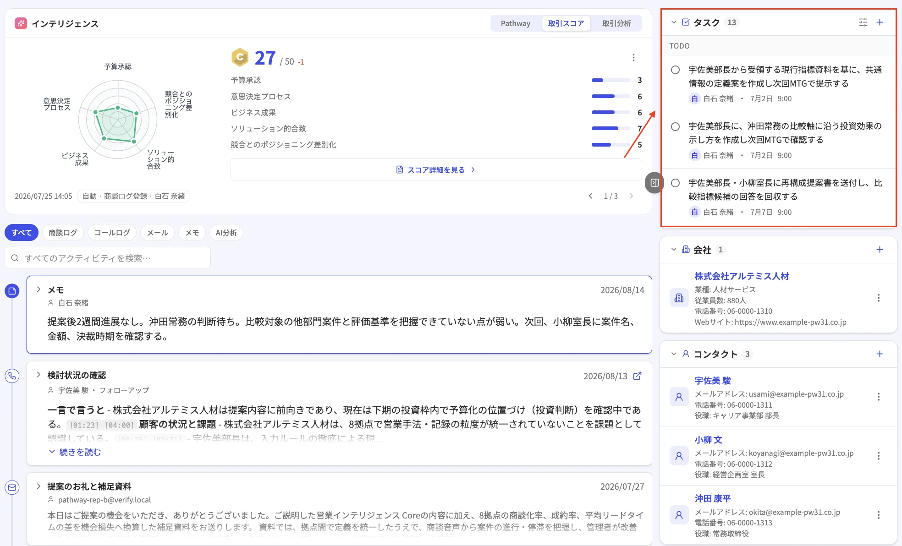Filter activities by メール

157,233
